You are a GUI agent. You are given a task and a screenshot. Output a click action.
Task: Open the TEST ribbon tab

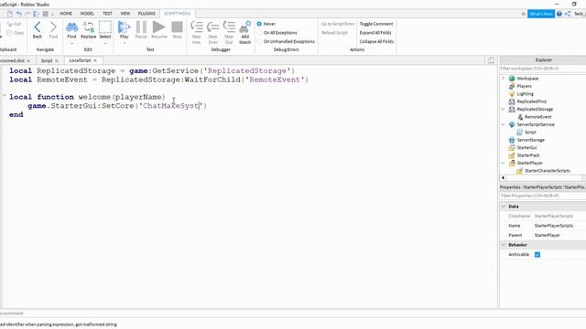[107, 14]
